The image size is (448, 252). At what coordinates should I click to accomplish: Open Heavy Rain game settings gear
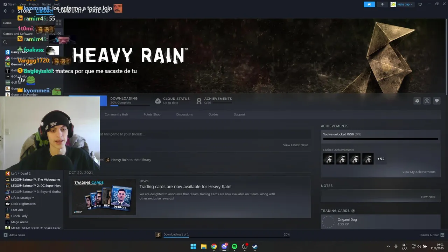click(x=417, y=101)
